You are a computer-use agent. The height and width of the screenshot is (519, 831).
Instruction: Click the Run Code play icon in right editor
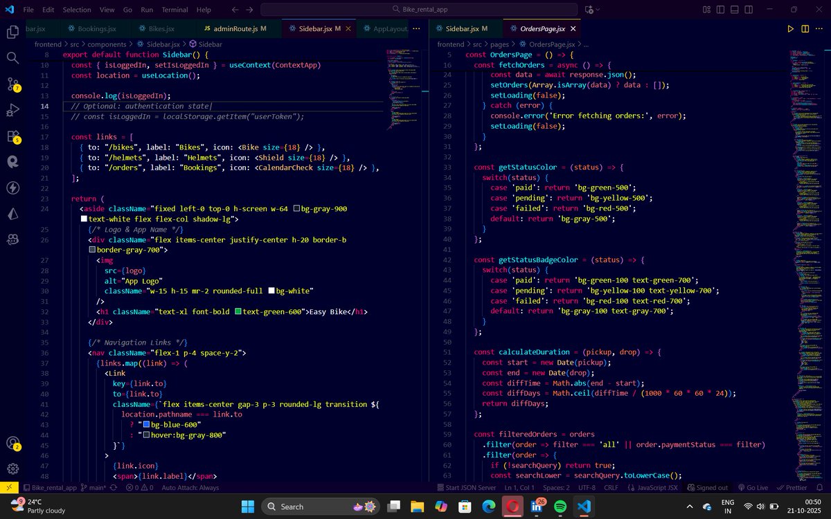pyautogui.click(x=791, y=28)
